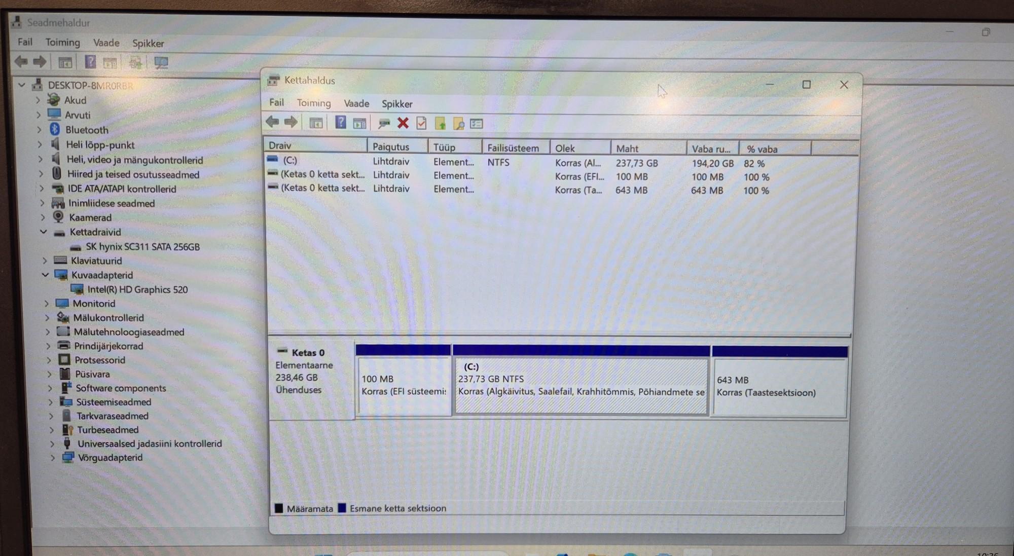
Task: Click the Kaamerad camera icon
Action: click(58, 217)
